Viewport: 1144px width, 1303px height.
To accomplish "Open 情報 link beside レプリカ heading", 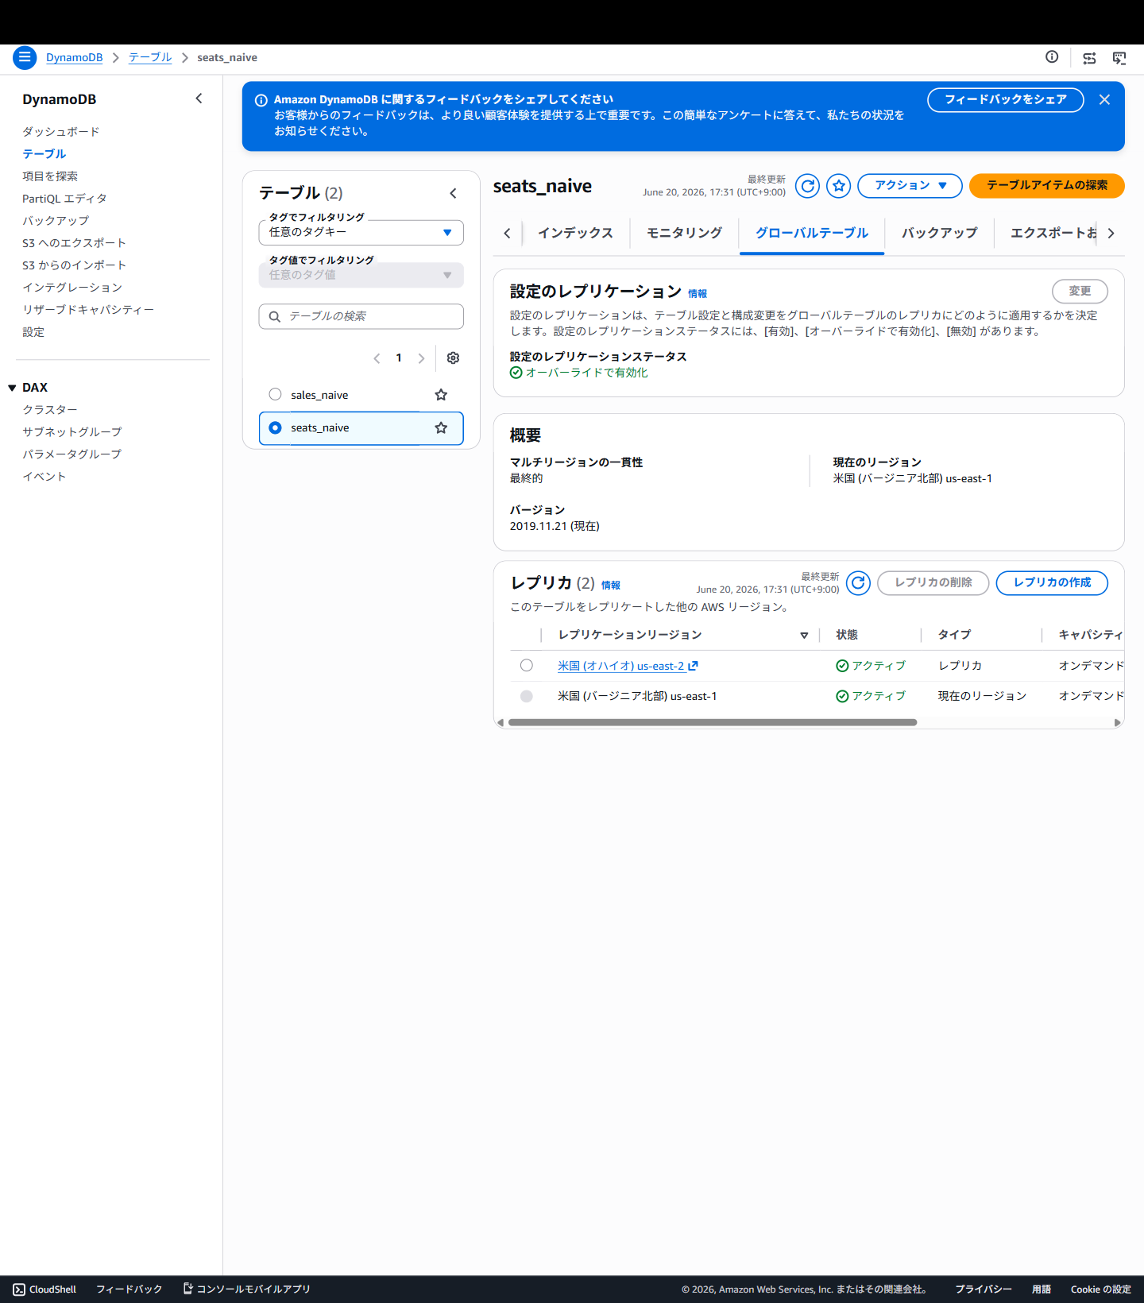I will pos(610,586).
